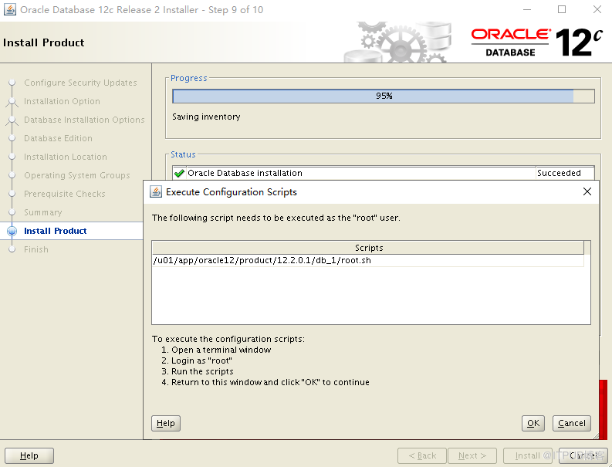Click the installer window Java icon

10,9
